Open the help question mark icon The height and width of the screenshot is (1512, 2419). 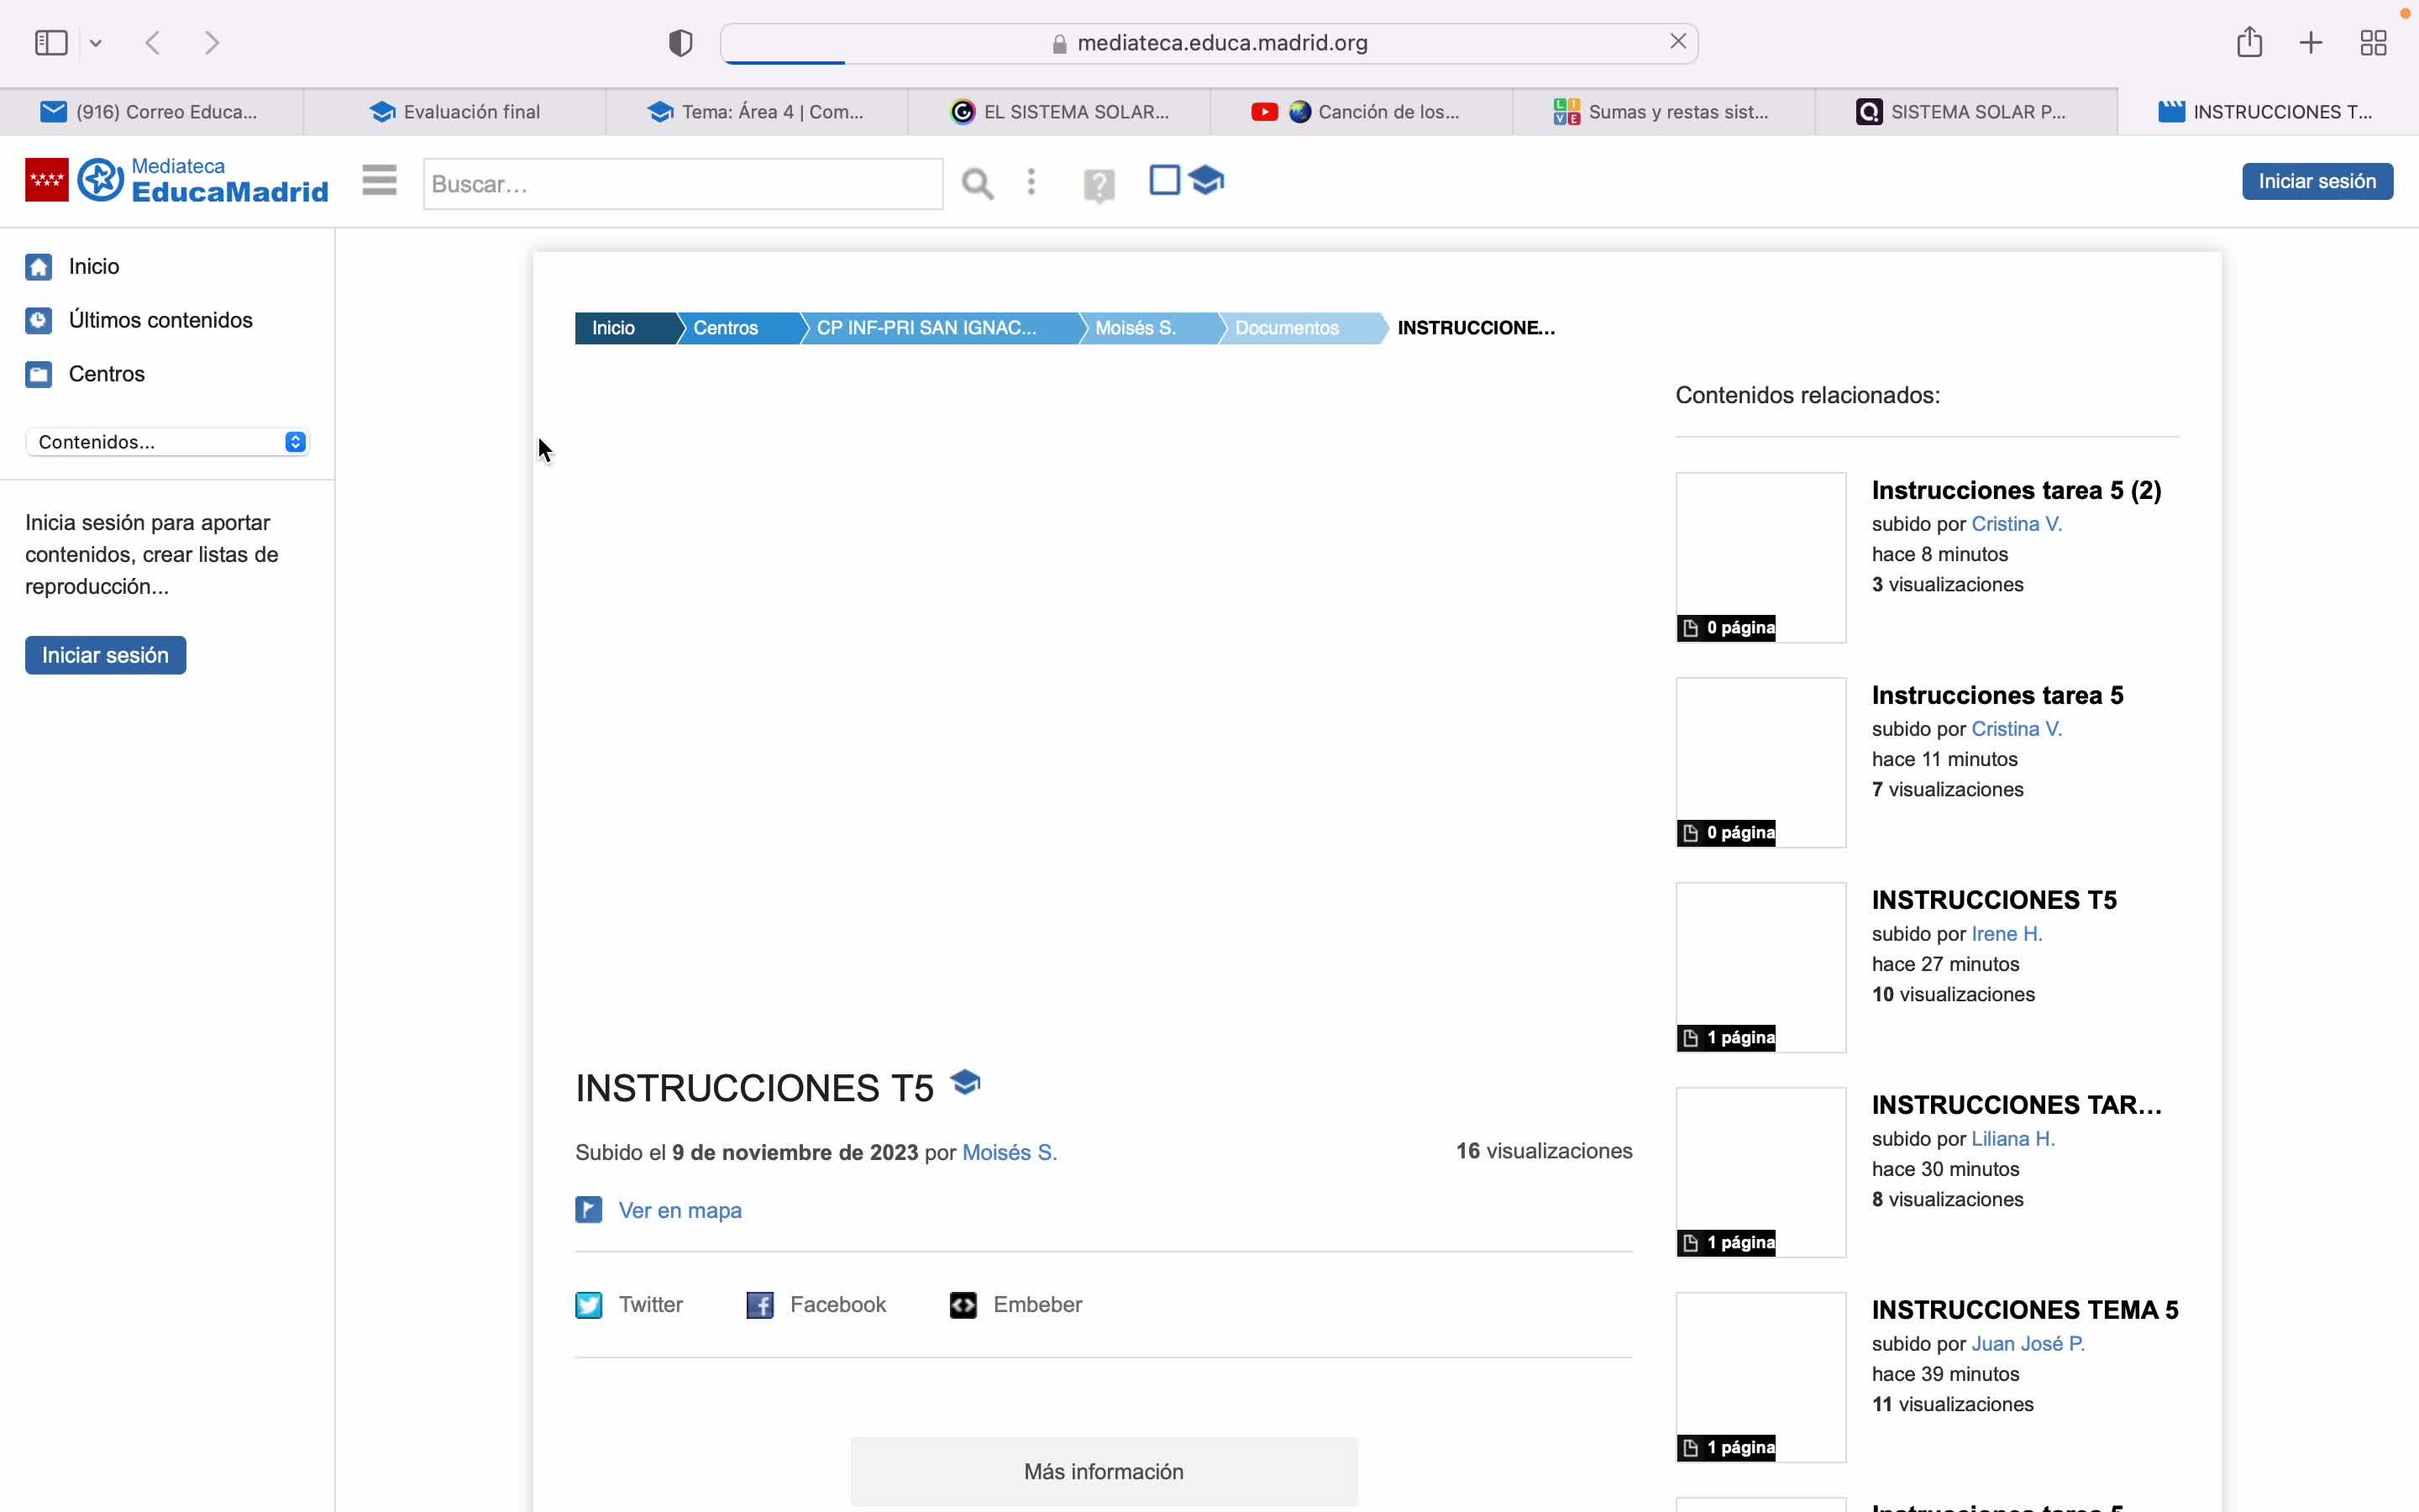tap(1099, 185)
